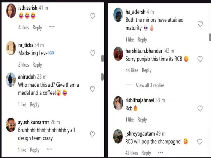The image size is (211, 158).
Task: Click rishithajahnavi's profile picture
Action: 118,103
